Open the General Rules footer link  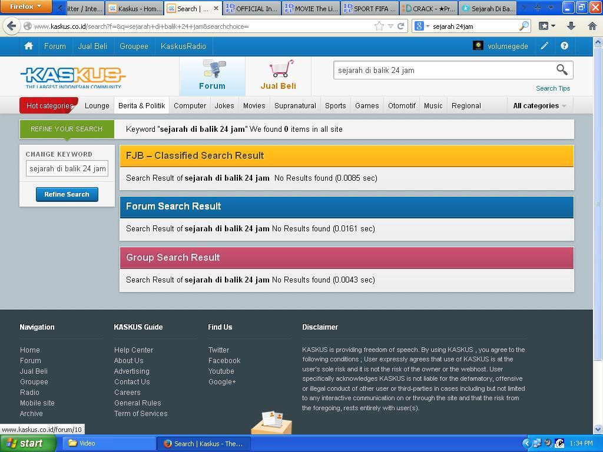(x=138, y=403)
